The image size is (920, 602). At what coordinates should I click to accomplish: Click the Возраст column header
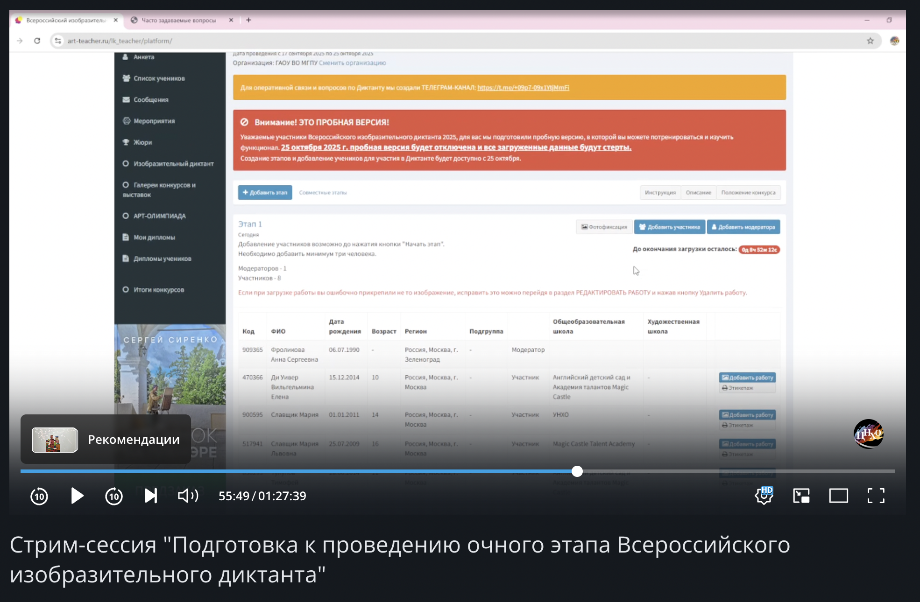[384, 331]
